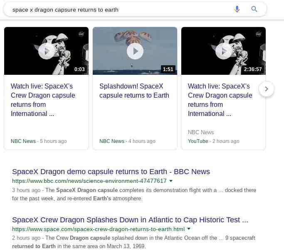Click the space.com result snippet text
Screen dimensions: 284x251
click(x=133, y=242)
